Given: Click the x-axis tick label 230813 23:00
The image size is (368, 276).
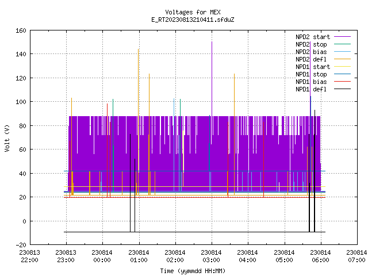Looking at the screenshot, I should click(x=66, y=256).
